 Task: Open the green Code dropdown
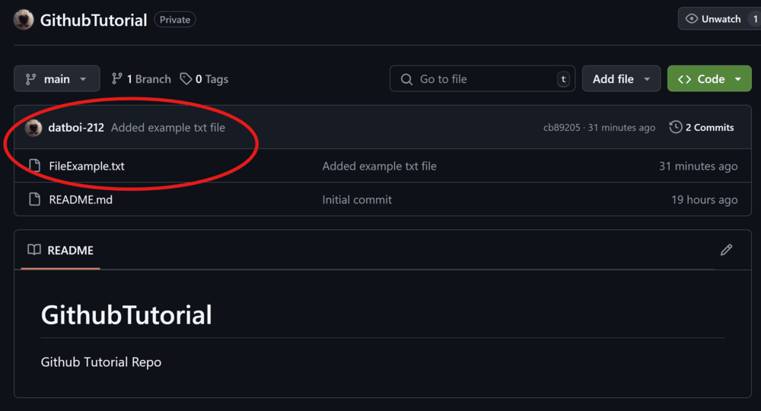(x=709, y=78)
